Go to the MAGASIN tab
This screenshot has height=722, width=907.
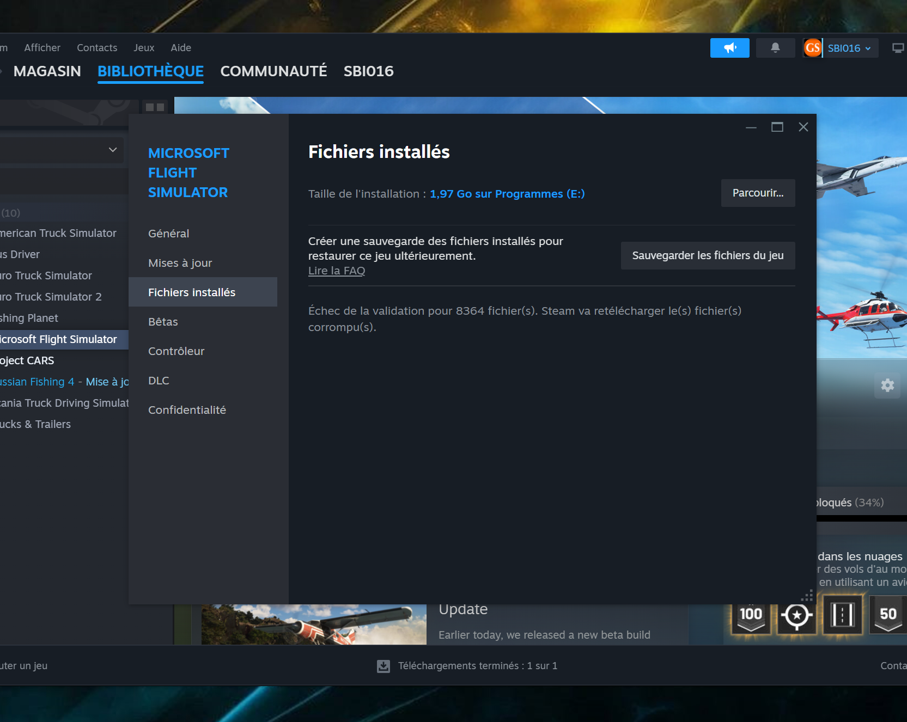(47, 71)
